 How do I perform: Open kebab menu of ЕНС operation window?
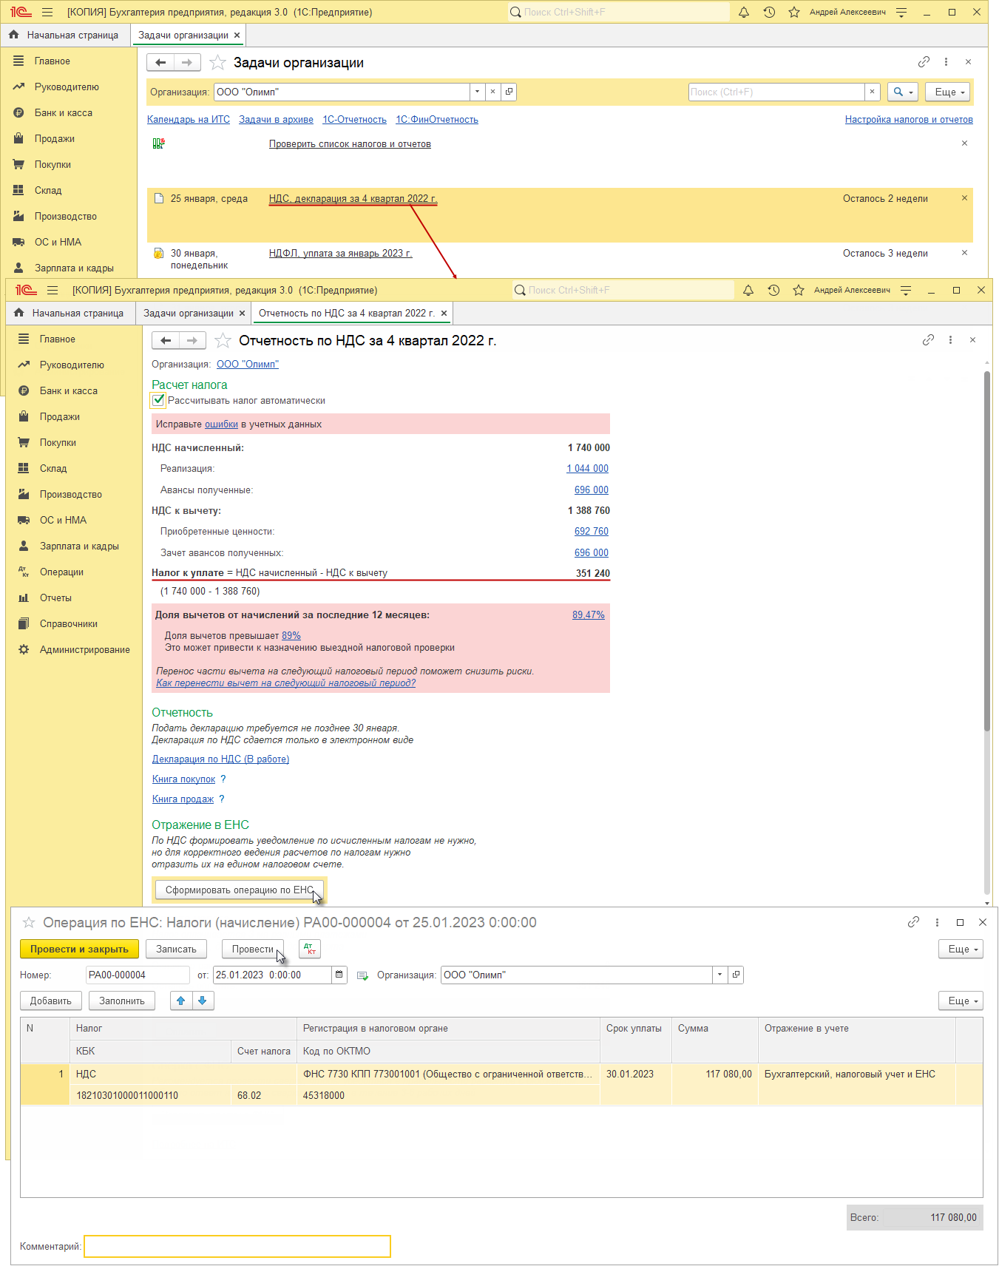point(937,922)
